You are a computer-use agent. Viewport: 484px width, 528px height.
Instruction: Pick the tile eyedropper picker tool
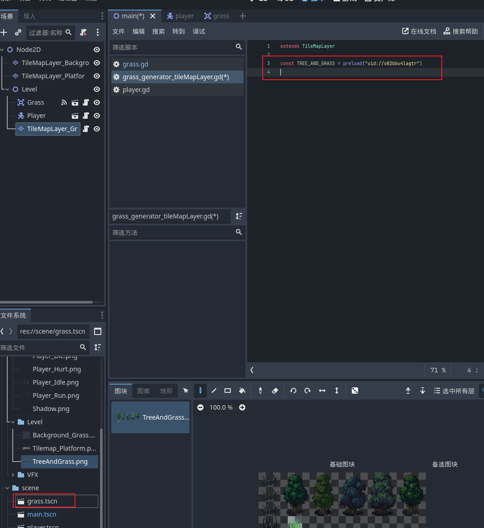point(260,391)
